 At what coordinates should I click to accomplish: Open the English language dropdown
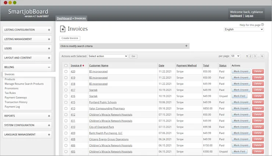(x=244, y=29)
